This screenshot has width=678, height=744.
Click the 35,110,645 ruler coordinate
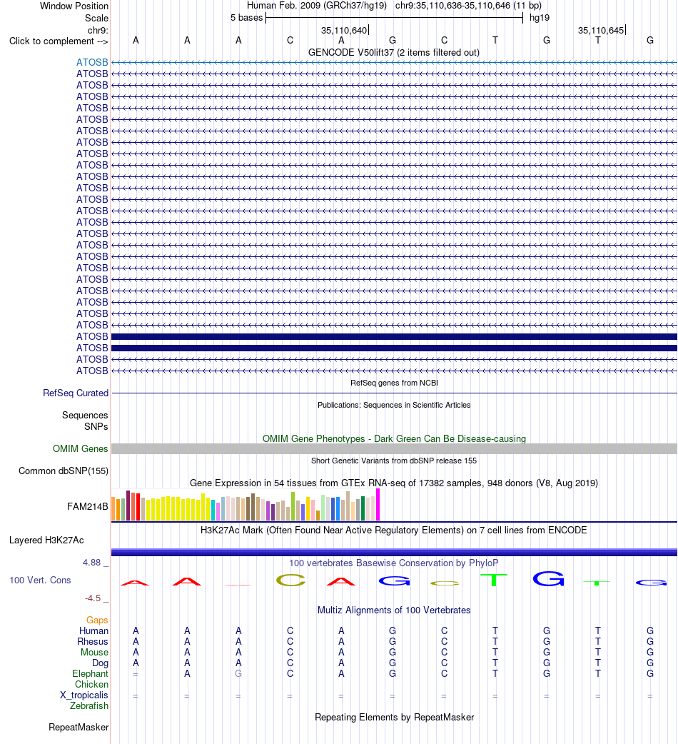[x=601, y=31]
